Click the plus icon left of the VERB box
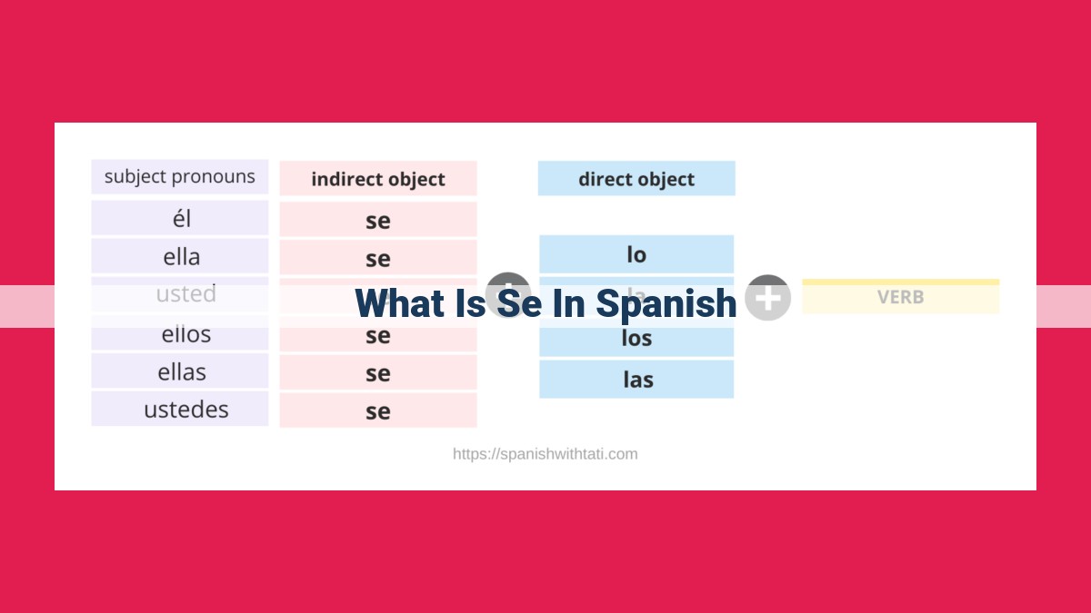 (x=768, y=297)
